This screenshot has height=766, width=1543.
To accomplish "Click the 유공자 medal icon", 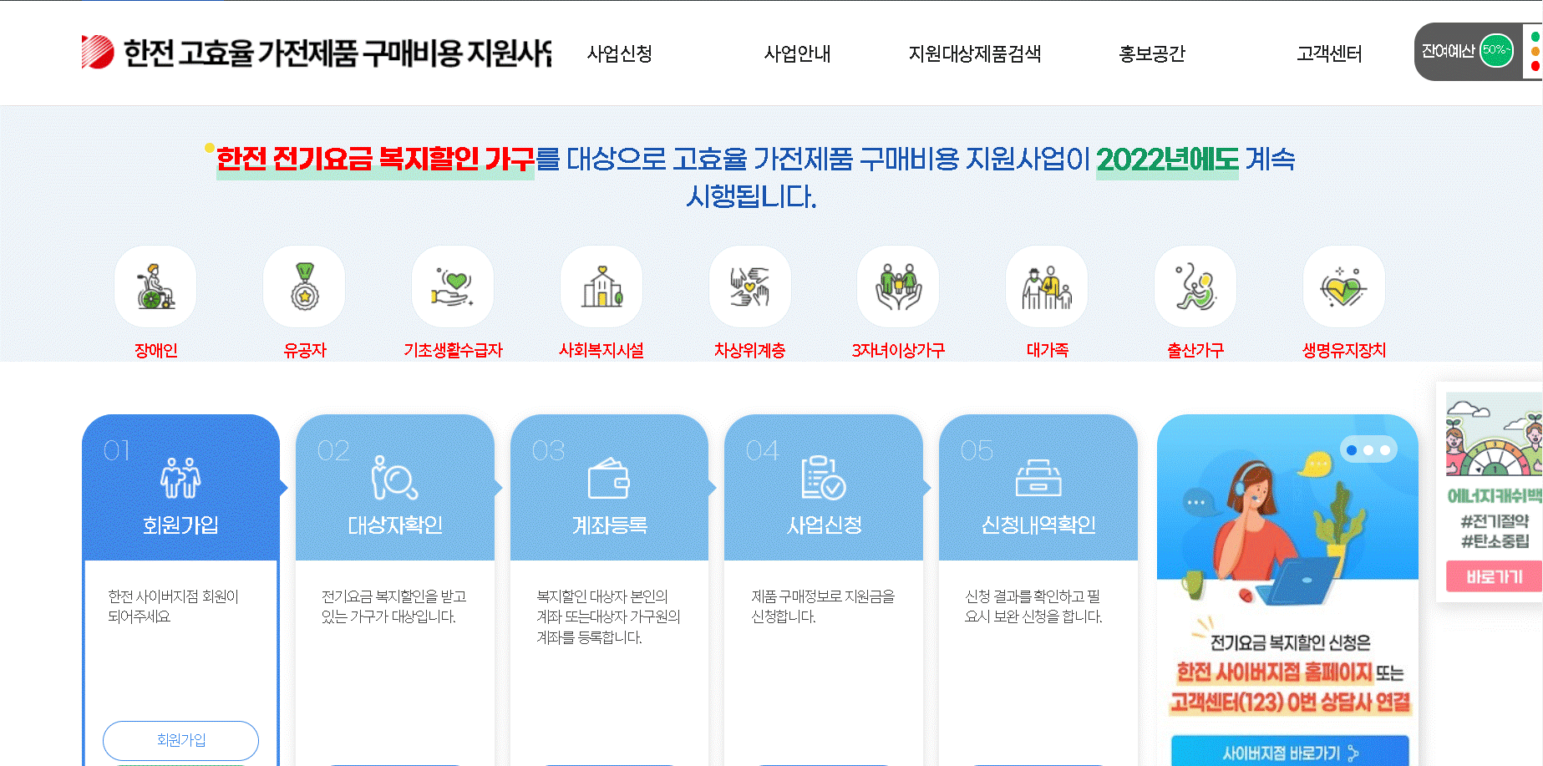I will pos(304,286).
